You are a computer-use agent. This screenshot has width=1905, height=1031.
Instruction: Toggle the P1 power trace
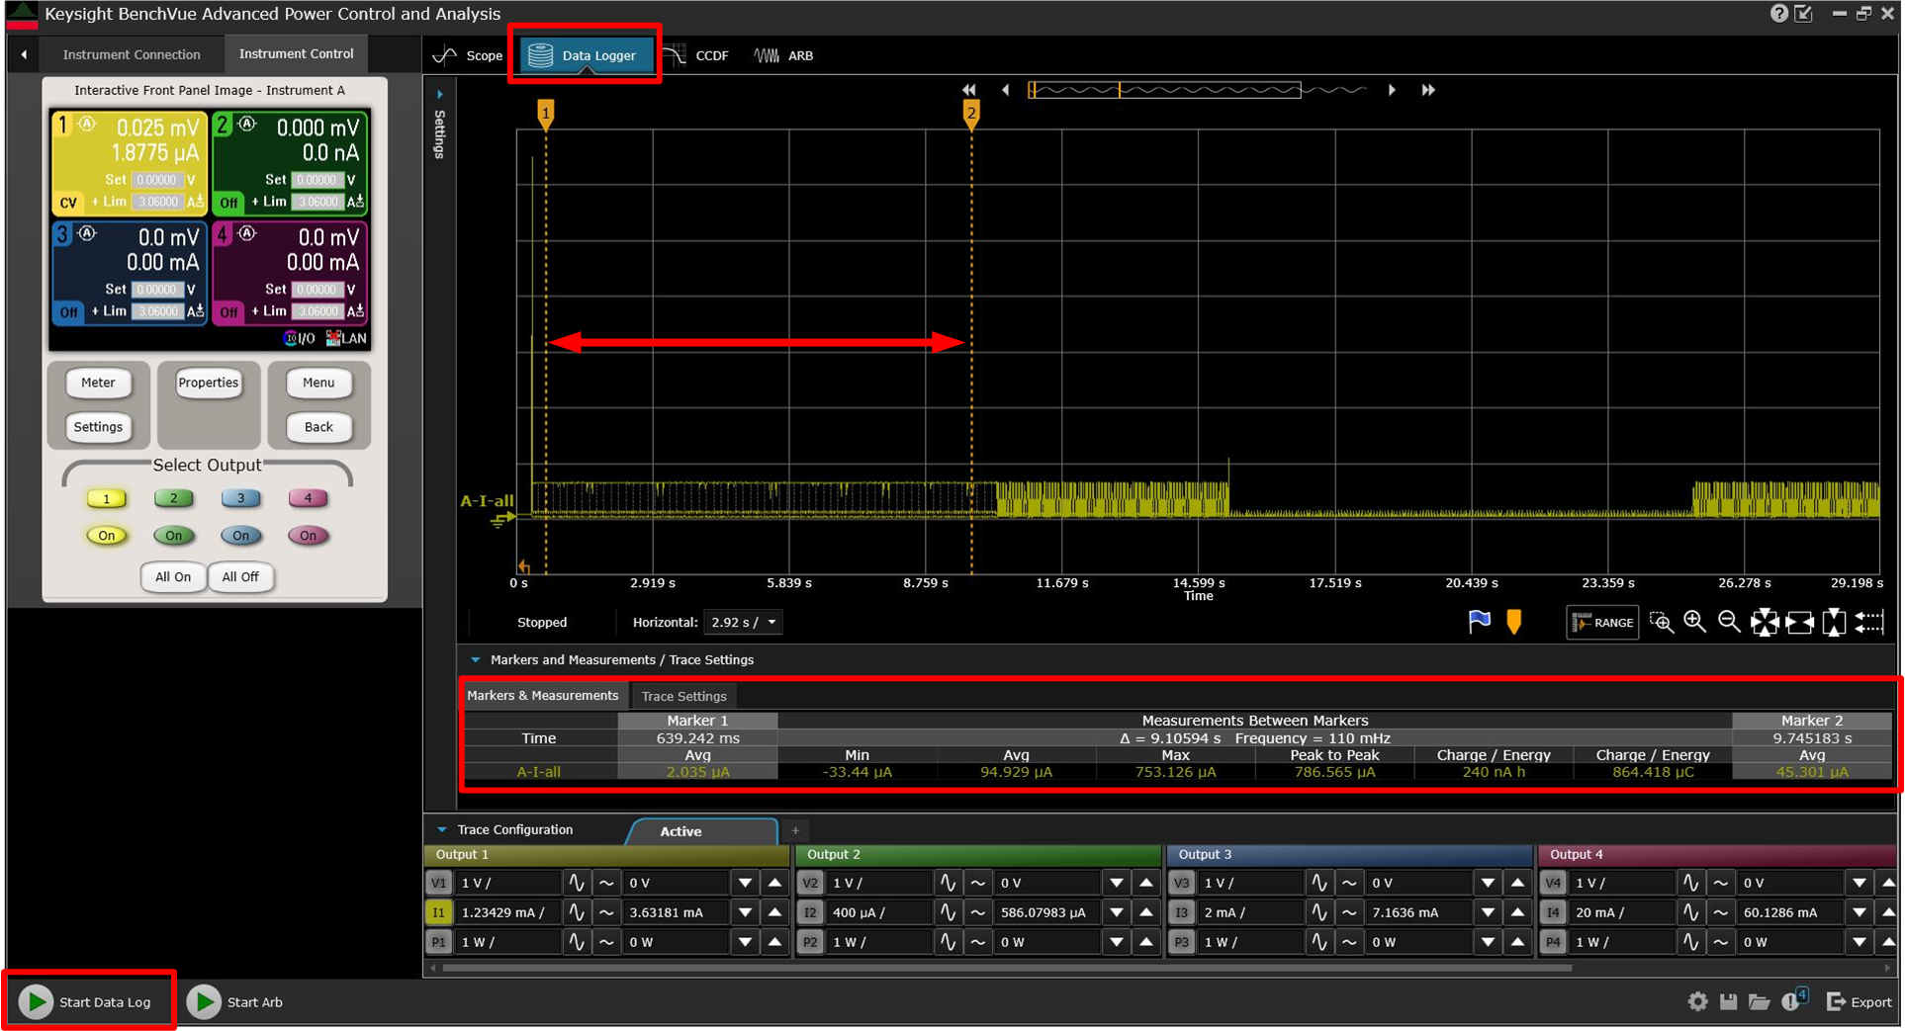(x=438, y=942)
